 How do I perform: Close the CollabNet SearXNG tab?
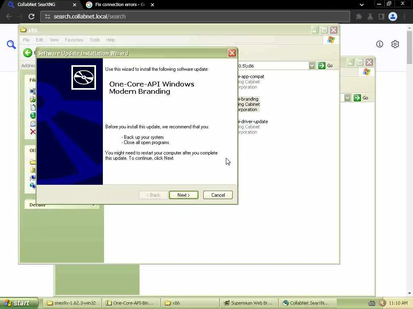point(75,5)
